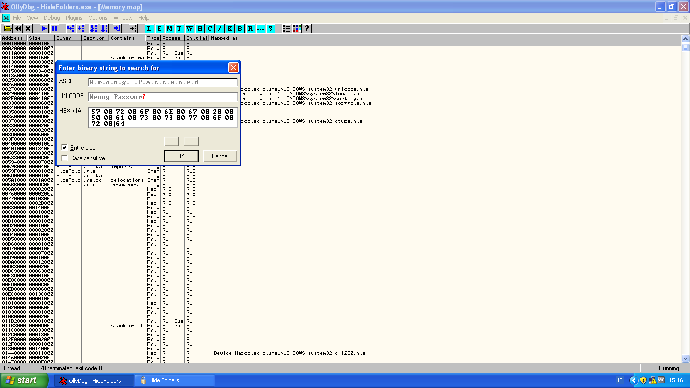Click the Contains column header
The image size is (690, 388).
127,38
